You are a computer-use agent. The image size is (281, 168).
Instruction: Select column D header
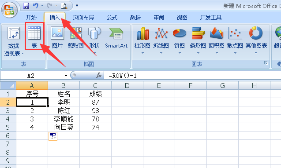[x=127, y=86]
